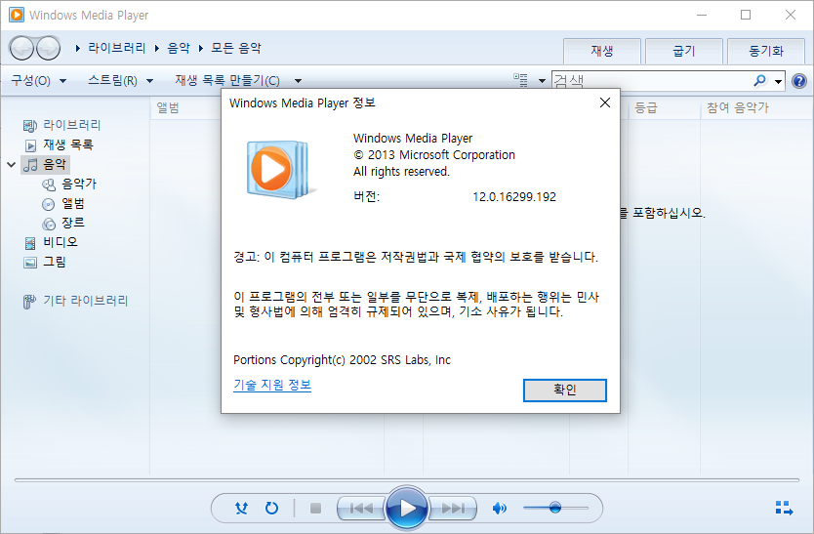Open the search options dropdown arrow
The image size is (814, 534).
778,81
